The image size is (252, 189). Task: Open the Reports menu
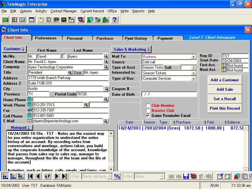point(138,11)
